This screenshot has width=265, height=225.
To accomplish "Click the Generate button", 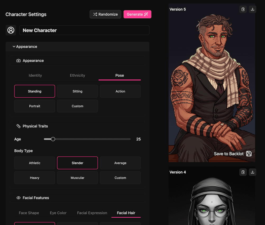I will [x=137, y=14].
